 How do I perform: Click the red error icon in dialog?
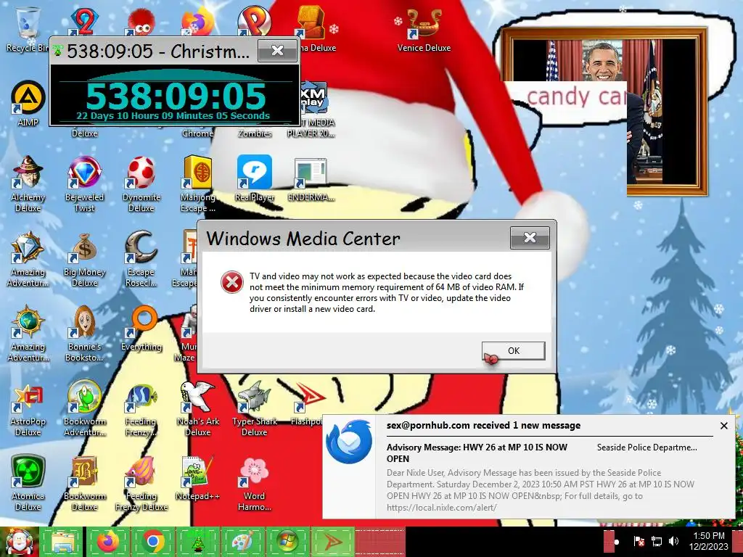click(x=232, y=282)
